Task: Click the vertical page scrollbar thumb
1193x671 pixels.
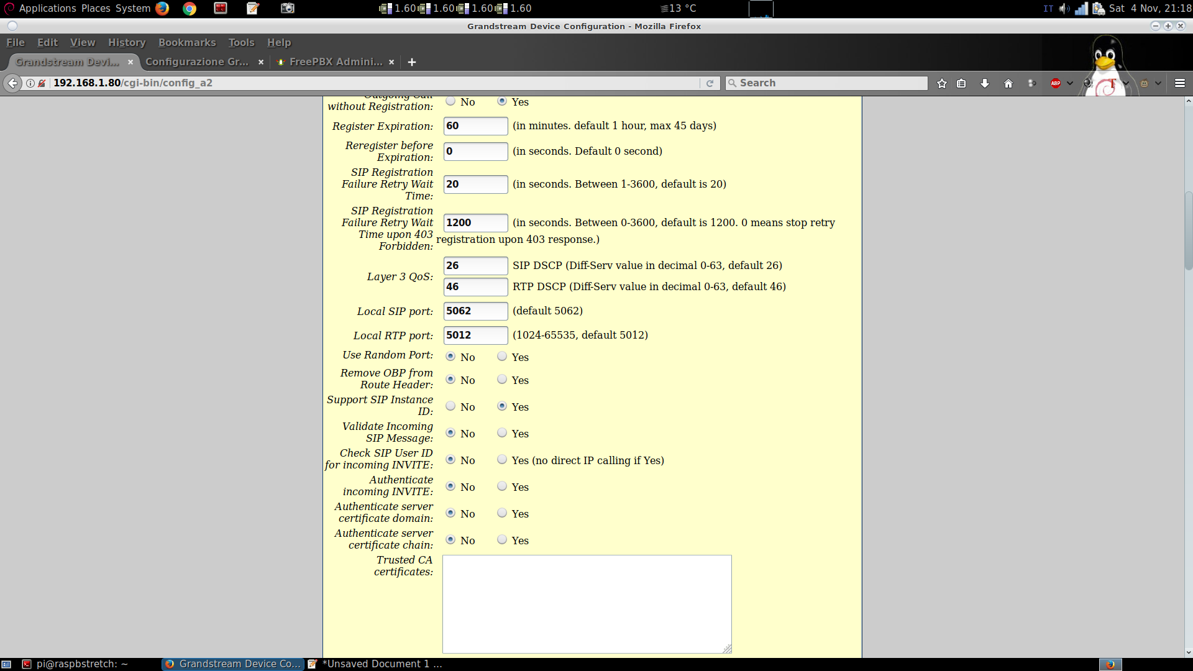Action: pyautogui.click(x=1188, y=230)
